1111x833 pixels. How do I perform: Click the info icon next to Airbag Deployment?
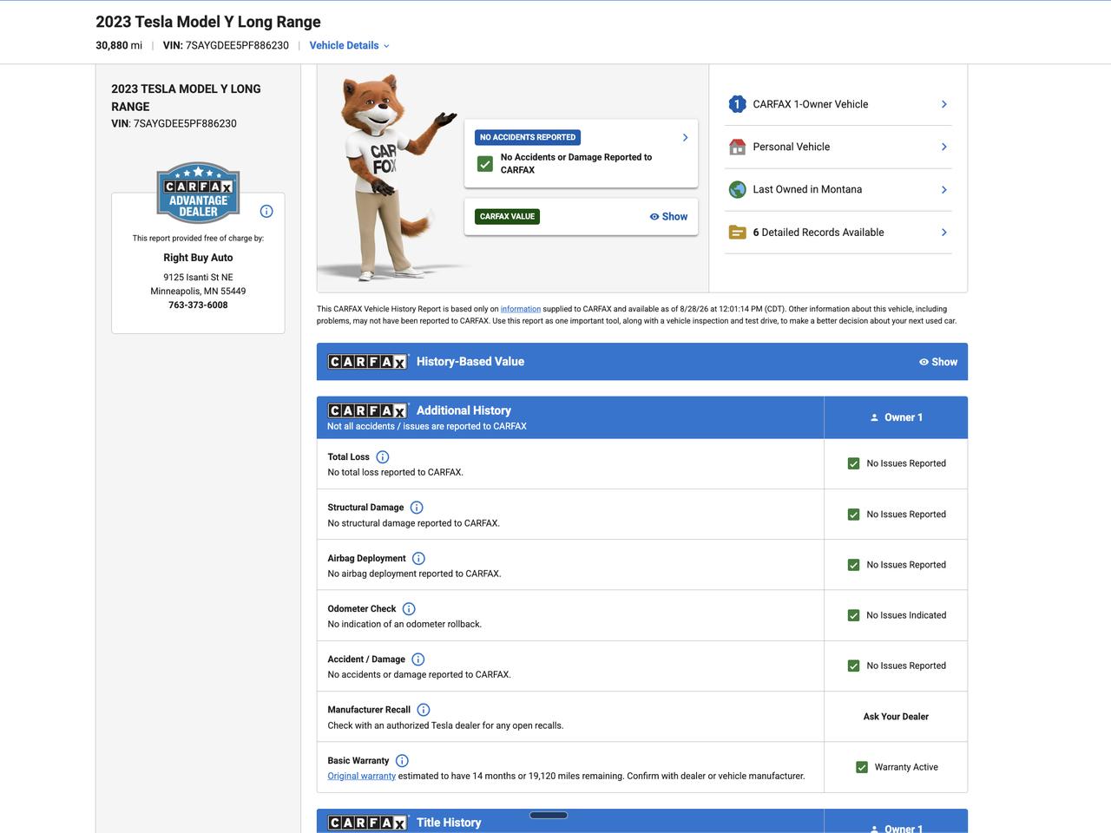(x=418, y=559)
